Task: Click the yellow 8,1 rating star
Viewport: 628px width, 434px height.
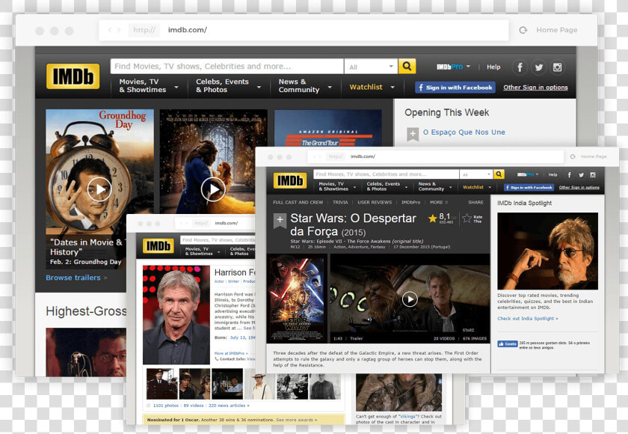Action: click(433, 218)
